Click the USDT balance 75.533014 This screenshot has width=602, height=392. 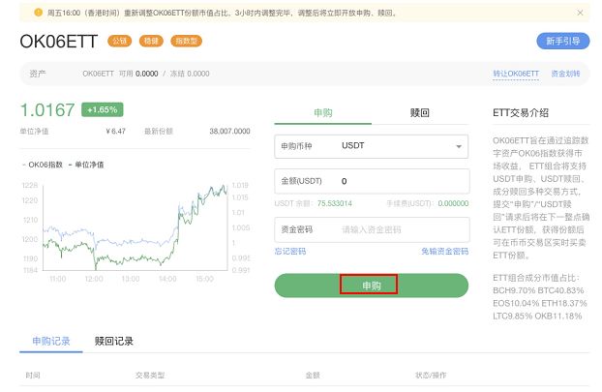click(x=335, y=203)
